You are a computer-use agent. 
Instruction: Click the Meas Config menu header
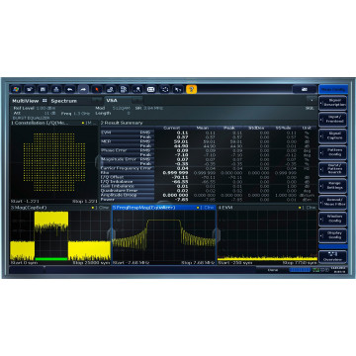click(x=333, y=89)
